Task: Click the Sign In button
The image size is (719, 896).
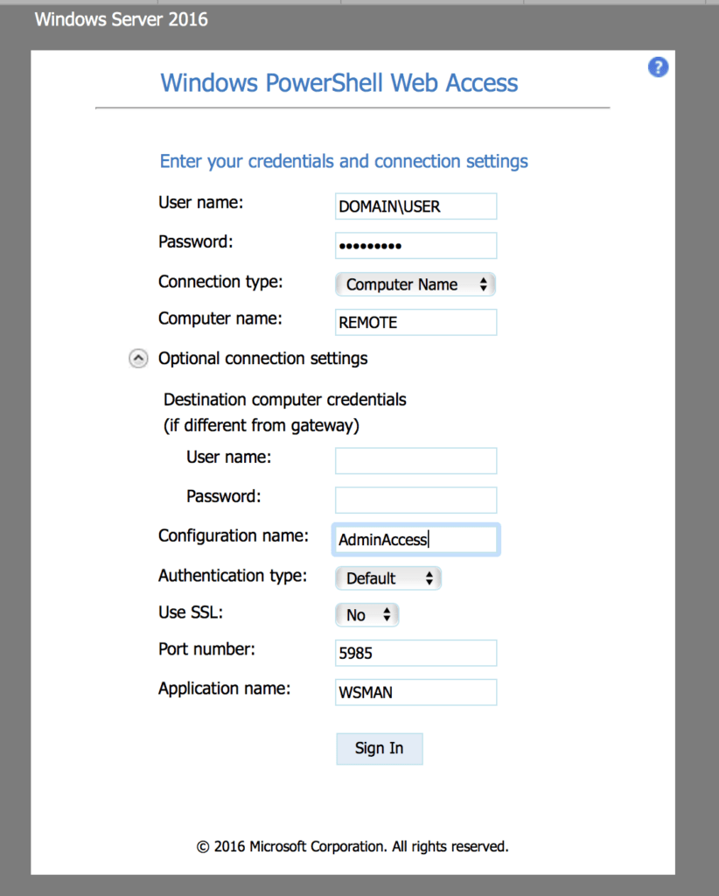Action: click(x=380, y=749)
